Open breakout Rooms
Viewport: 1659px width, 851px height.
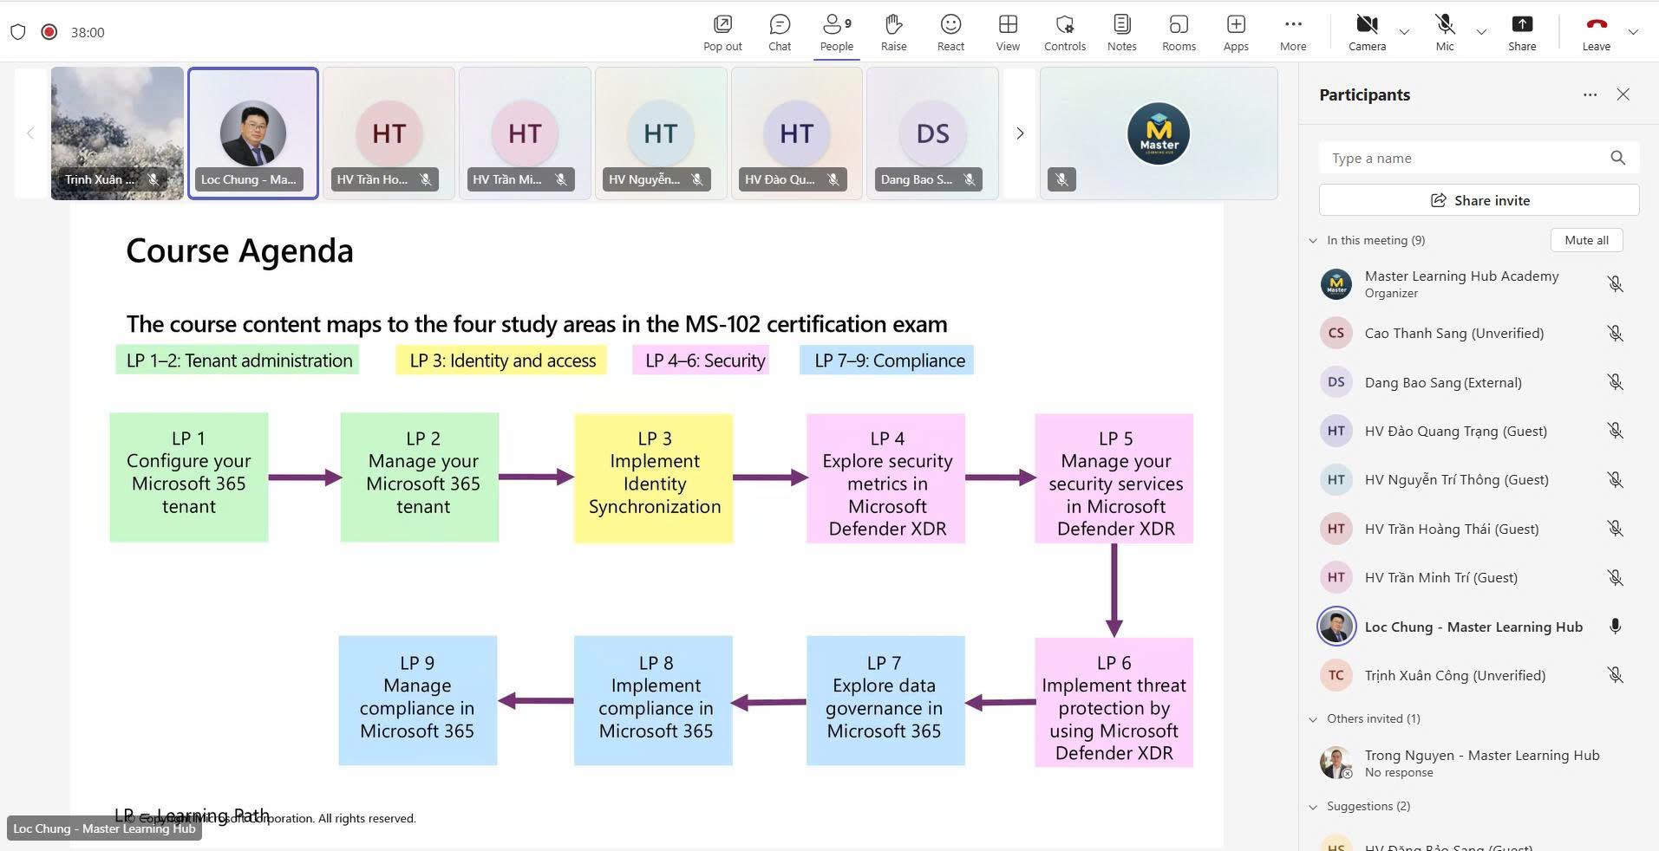pyautogui.click(x=1179, y=33)
